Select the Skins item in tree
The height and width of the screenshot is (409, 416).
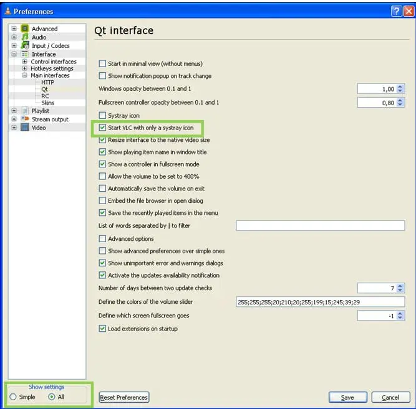[47, 103]
